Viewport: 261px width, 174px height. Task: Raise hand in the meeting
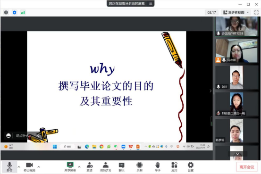click(158, 167)
